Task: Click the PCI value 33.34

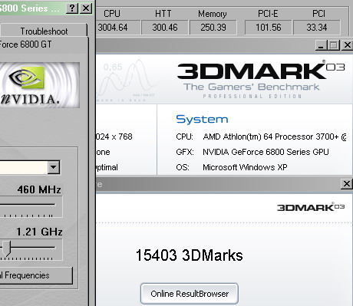Action: pos(317,28)
